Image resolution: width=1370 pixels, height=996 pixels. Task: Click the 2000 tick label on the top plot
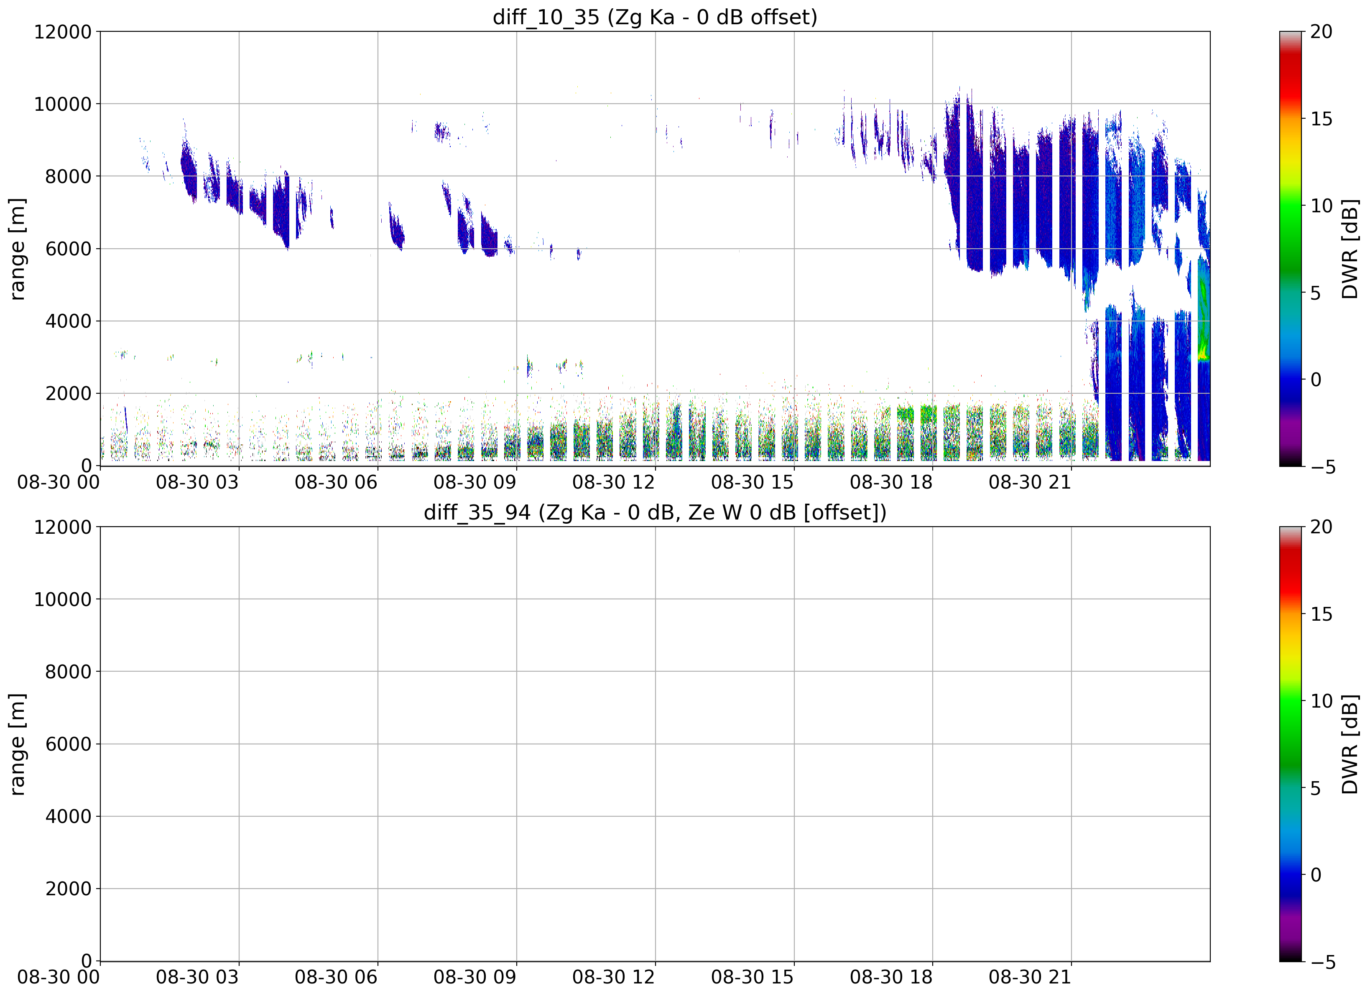(68, 394)
